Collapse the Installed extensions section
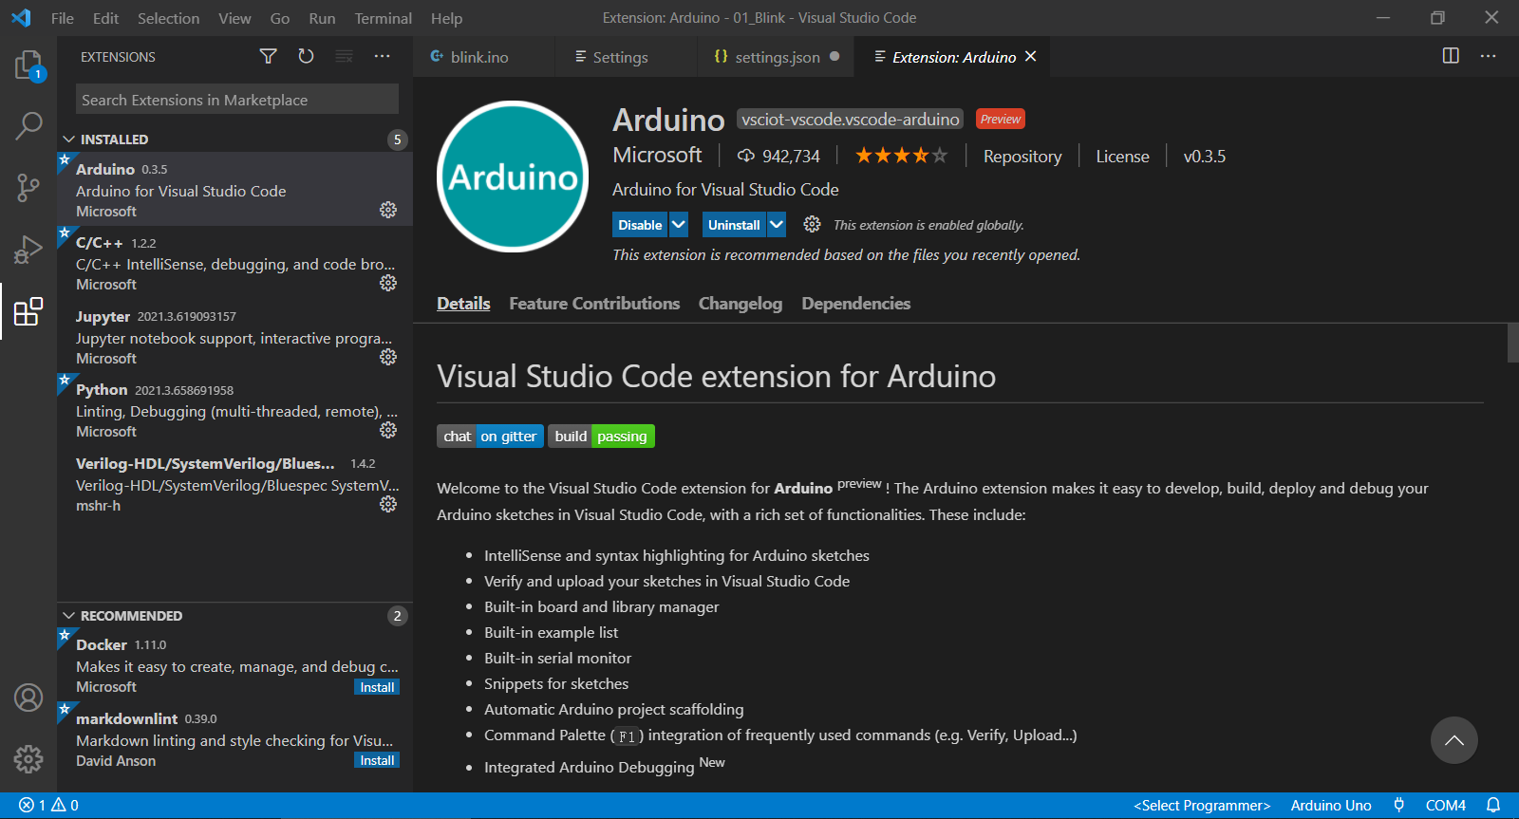Screen dimensions: 1519x819 pyautogui.click(x=68, y=140)
